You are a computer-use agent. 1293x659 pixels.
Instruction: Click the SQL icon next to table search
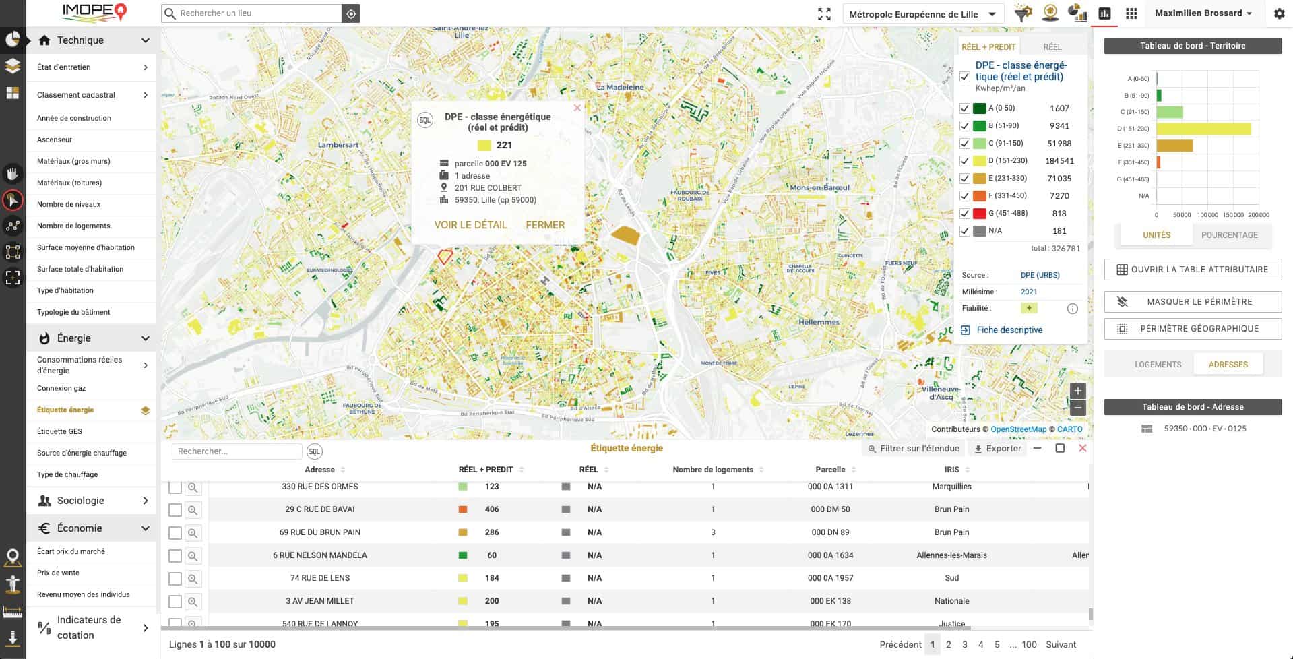315,451
